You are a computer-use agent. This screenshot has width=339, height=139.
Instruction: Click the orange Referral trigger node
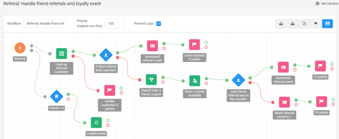pyautogui.click(x=20, y=48)
